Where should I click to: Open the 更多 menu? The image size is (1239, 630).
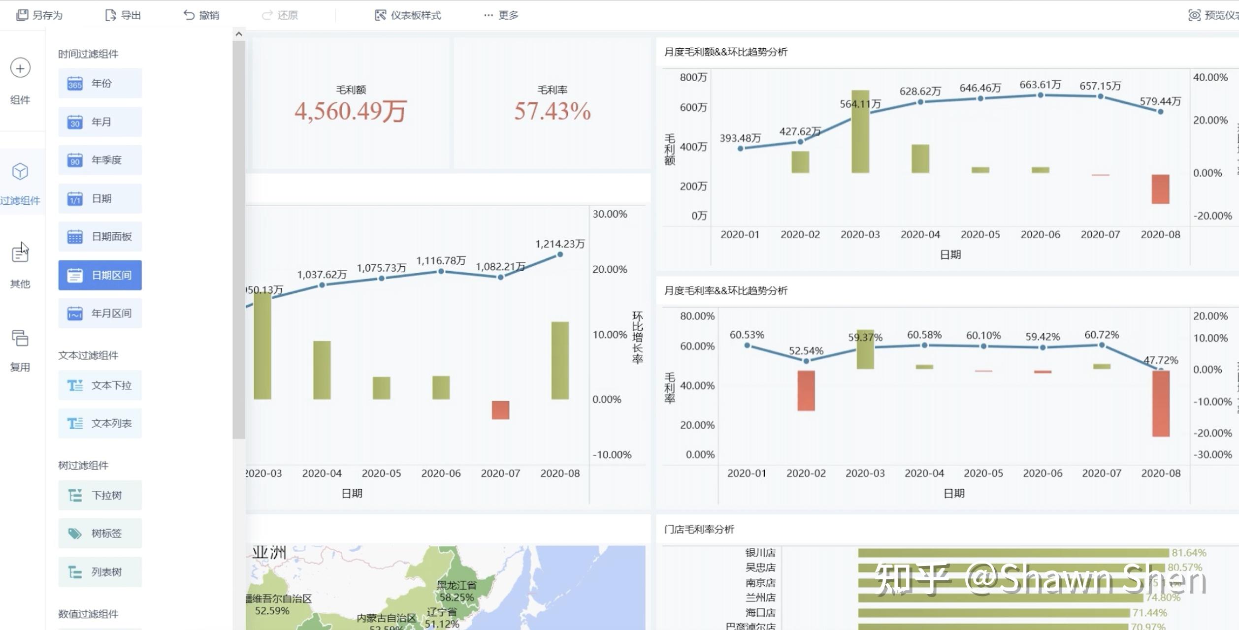coord(501,15)
